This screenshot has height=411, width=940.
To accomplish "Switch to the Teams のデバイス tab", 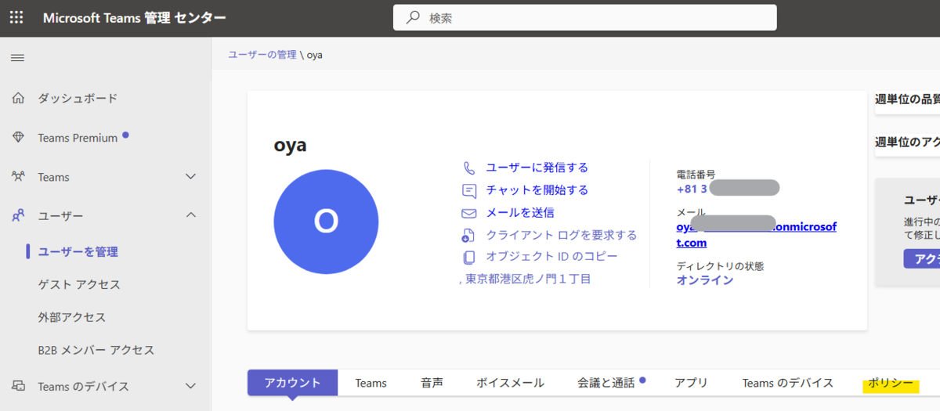I will [x=788, y=383].
